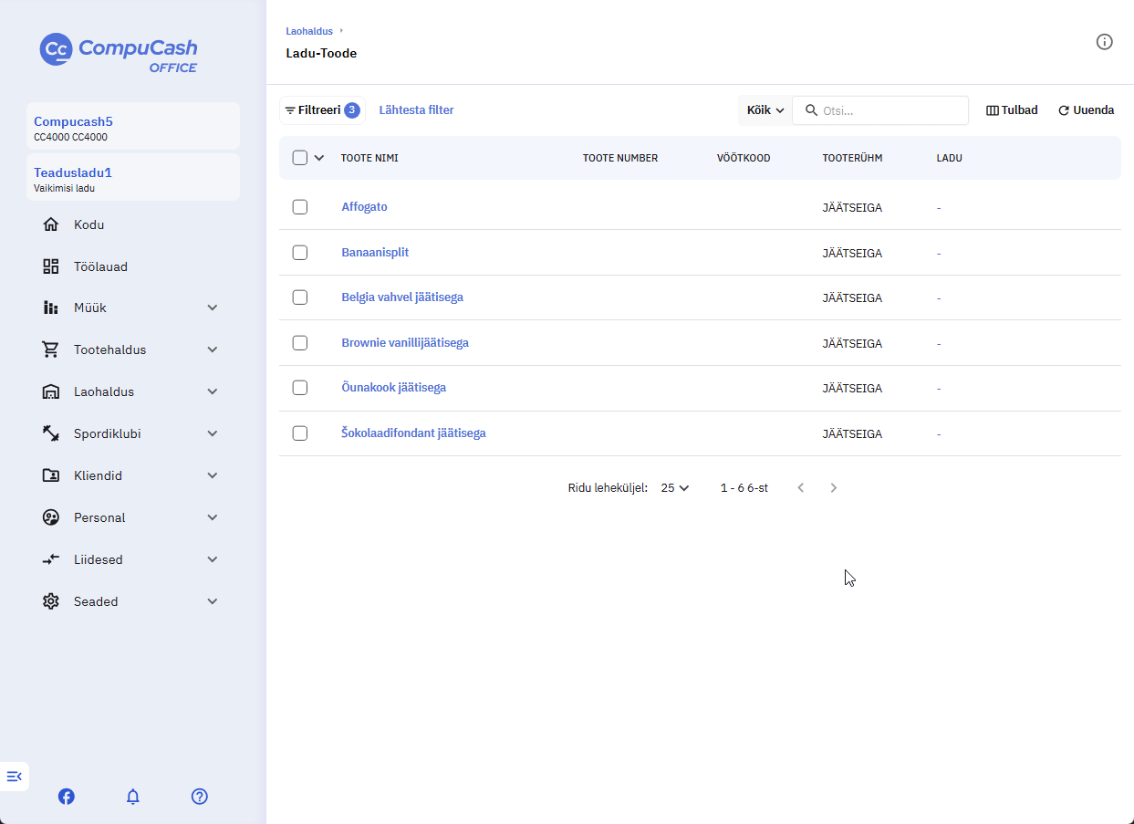Check the Banaanisplit row checkbox

(300, 253)
